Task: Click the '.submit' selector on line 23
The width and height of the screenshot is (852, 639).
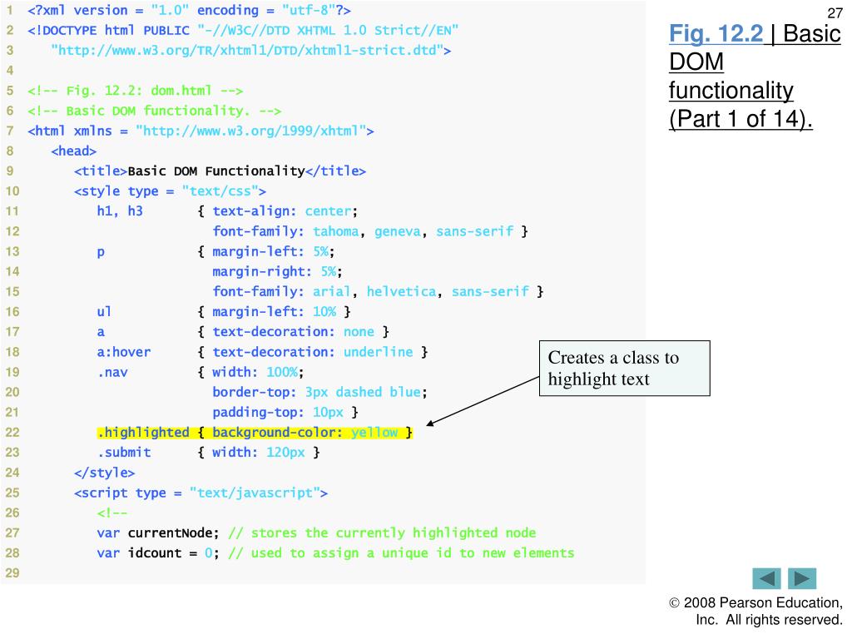Action: (124, 453)
